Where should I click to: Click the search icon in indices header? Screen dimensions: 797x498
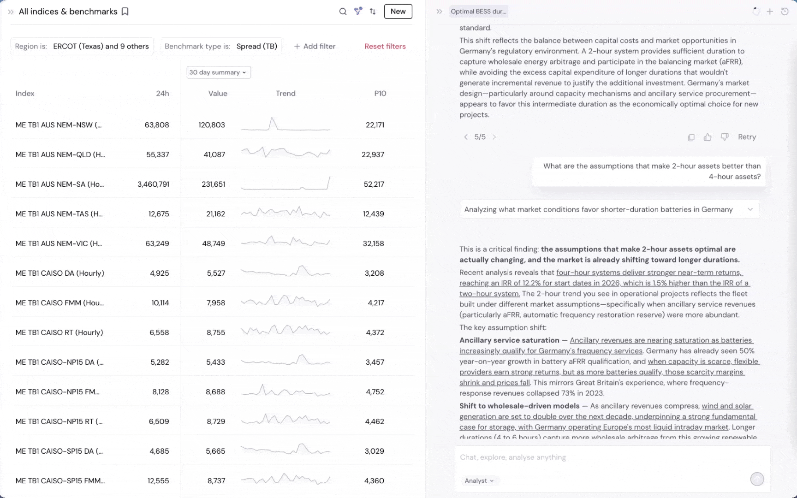pyautogui.click(x=343, y=12)
